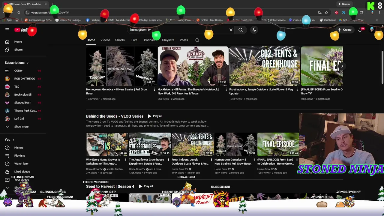Open Huckleberry Hill Farms video title
The image size is (384, 216).
[x=188, y=91]
